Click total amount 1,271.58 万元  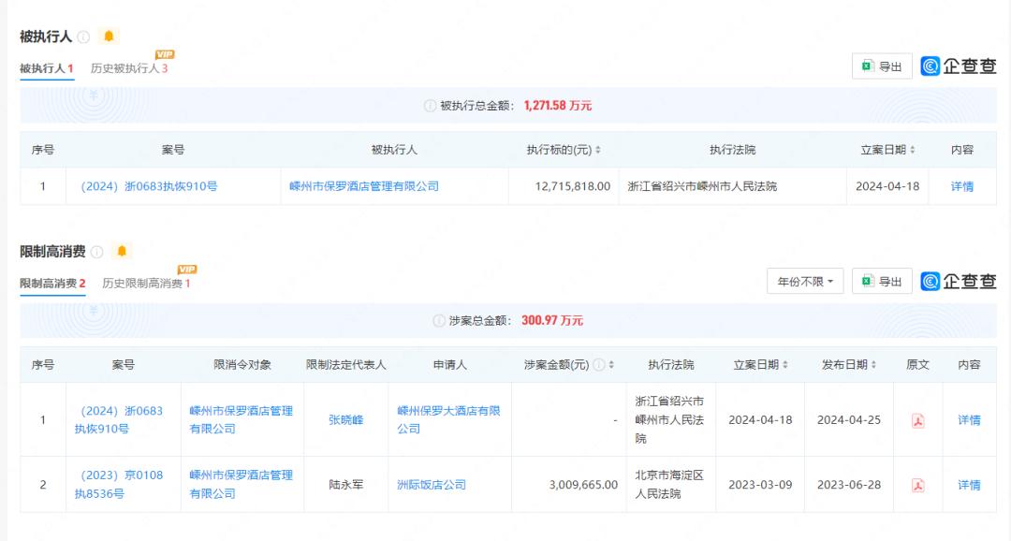tap(558, 106)
